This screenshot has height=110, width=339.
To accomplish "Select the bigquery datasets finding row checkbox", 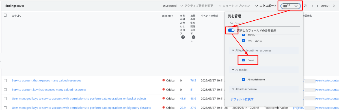I will [x=5, y=108].
